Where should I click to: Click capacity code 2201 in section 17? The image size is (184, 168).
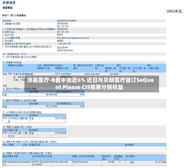(x=5, y=118)
